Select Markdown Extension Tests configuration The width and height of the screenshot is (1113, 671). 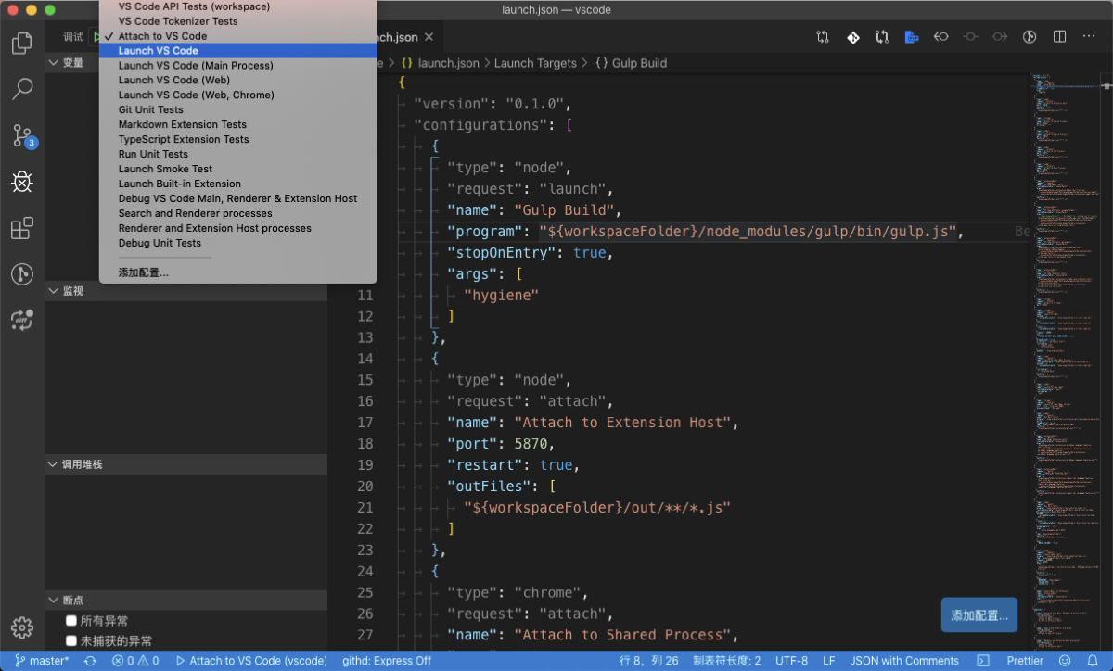click(238, 124)
